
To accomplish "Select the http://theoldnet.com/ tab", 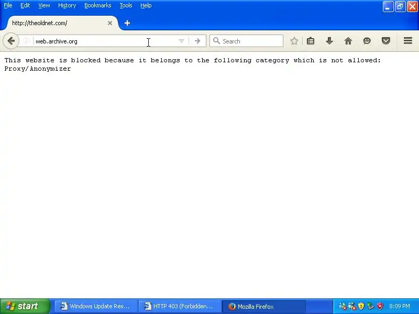I will (61, 23).
